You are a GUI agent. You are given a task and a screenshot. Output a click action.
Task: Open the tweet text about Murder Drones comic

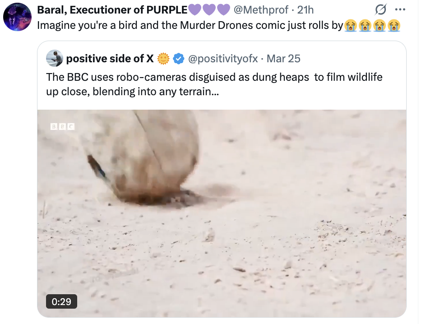190,25
